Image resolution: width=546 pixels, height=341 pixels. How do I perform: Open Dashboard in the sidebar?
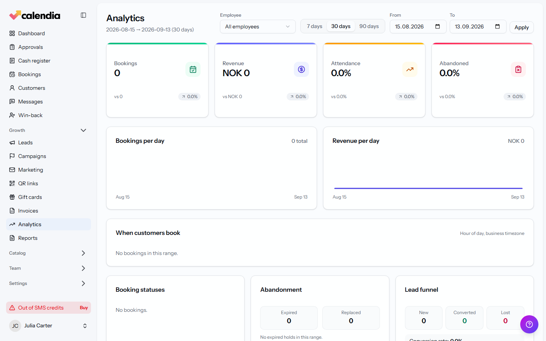[49, 33]
